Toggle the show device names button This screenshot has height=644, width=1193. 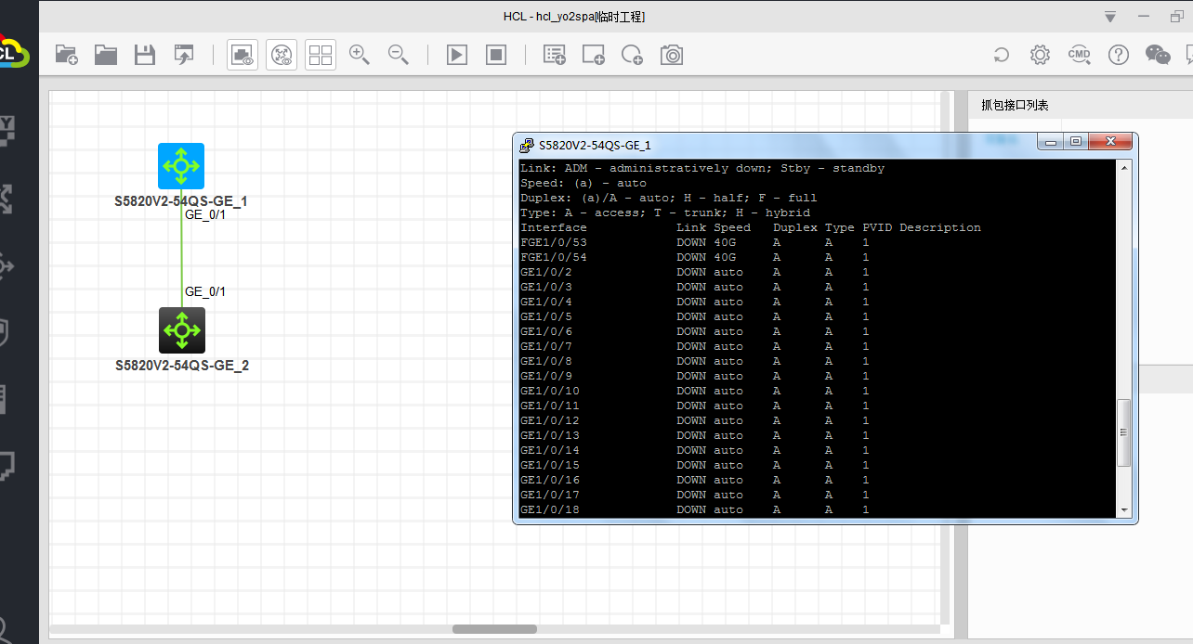282,55
